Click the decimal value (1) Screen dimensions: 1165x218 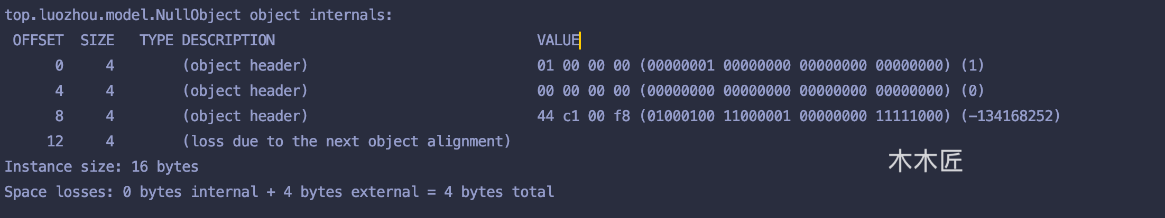pyautogui.click(x=973, y=66)
